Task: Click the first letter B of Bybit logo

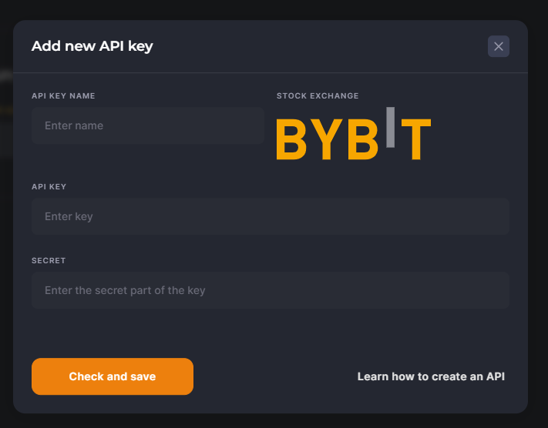Action: (291, 139)
